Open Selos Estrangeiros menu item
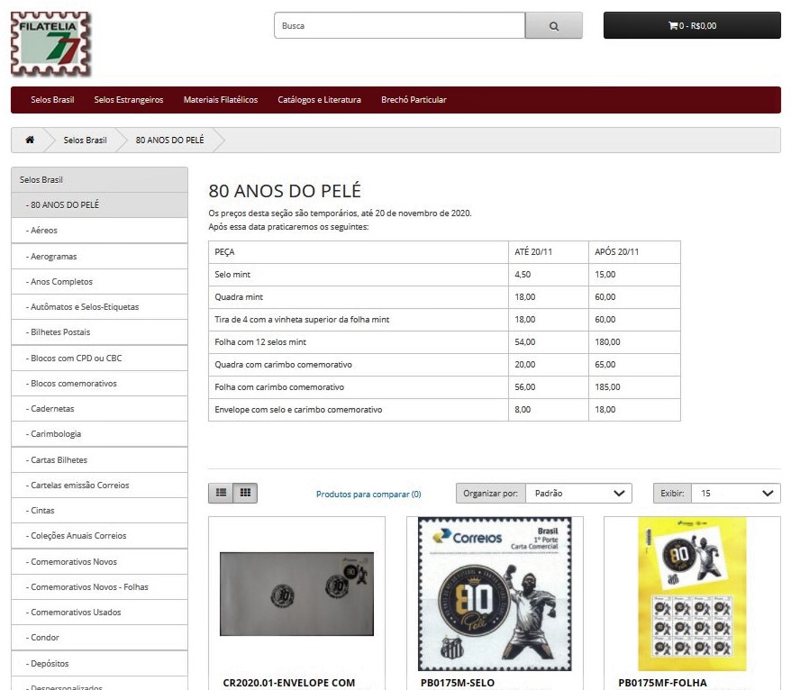This screenshot has height=690, width=791. click(129, 100)
